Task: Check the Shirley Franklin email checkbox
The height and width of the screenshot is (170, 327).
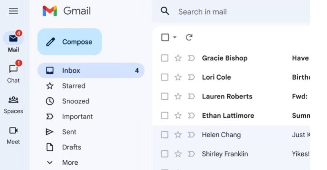Action: 165,154
